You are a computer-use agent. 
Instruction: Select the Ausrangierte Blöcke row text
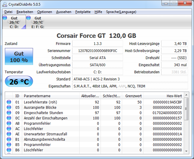[40, 107]
